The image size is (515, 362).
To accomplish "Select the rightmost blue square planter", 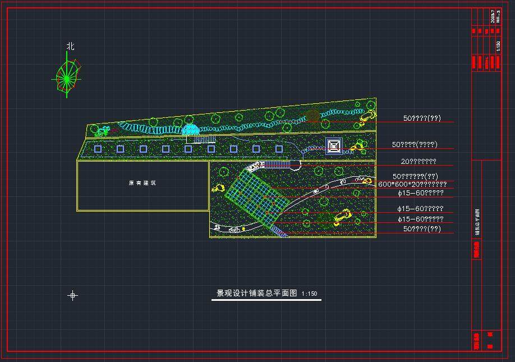I will tap(279, 149).
